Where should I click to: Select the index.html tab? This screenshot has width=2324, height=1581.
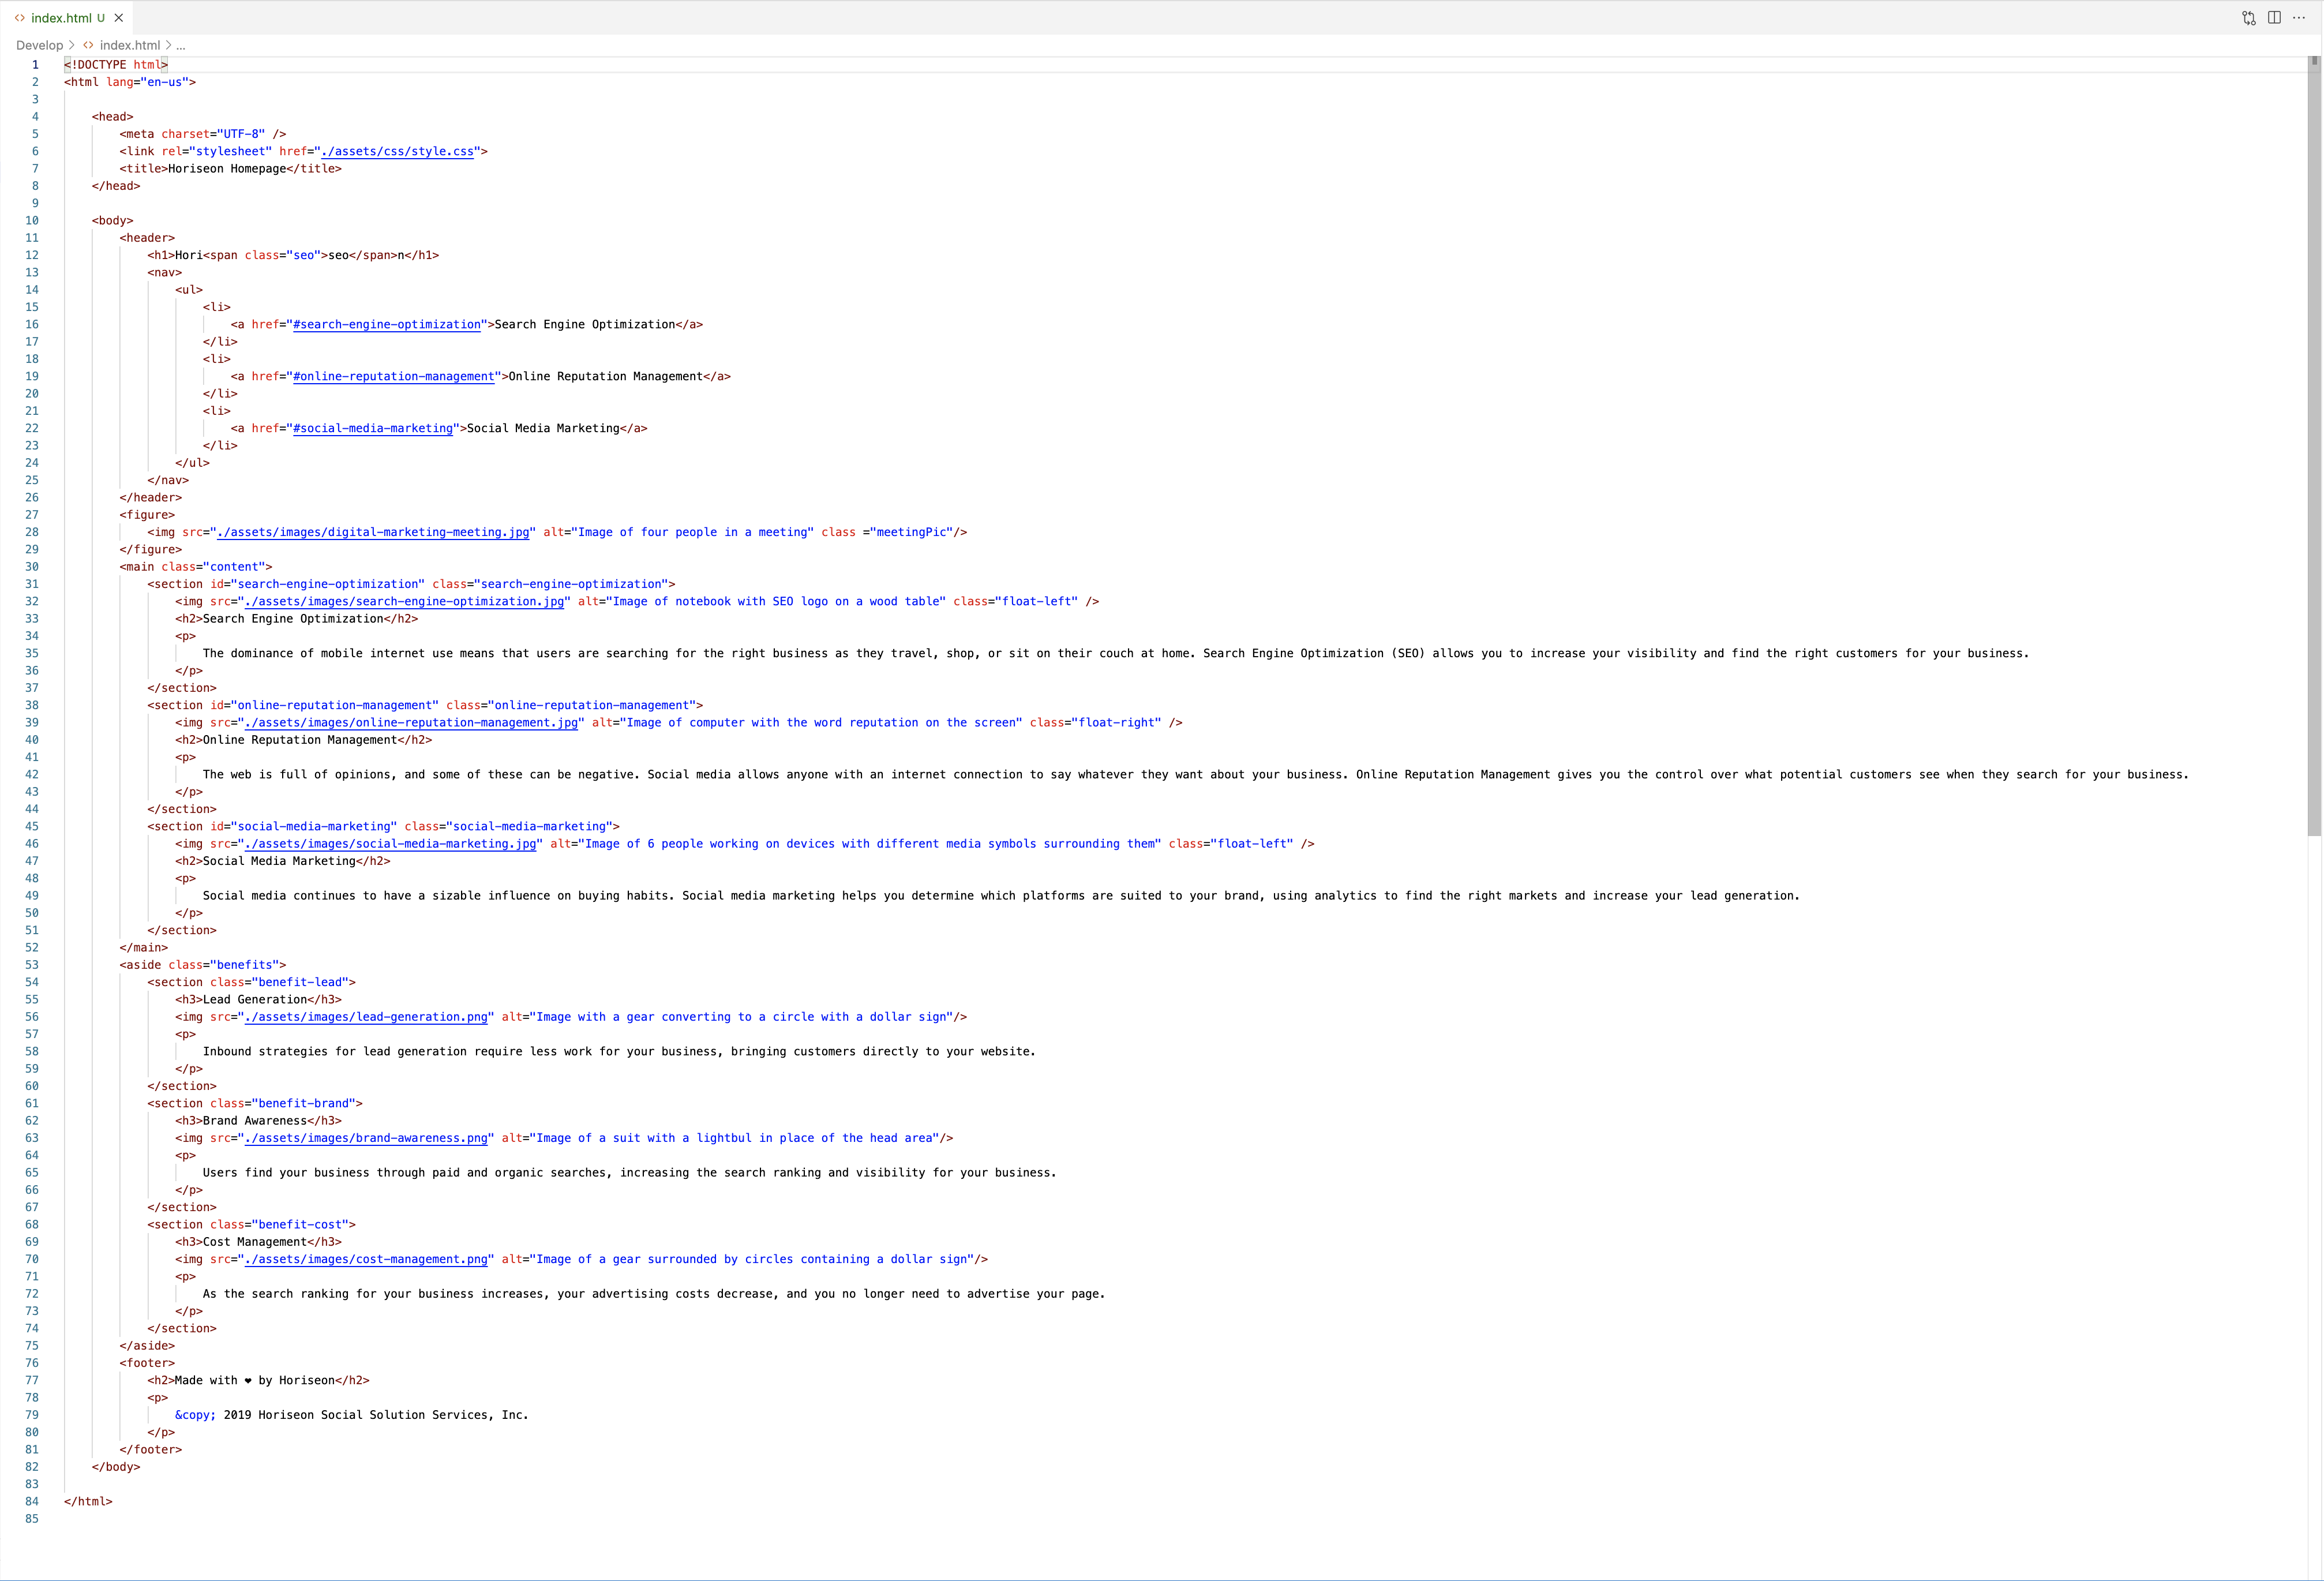(61, 18)
